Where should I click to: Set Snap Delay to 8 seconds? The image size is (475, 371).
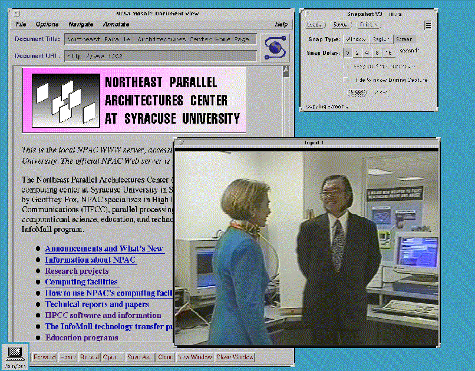coord(377,53)
